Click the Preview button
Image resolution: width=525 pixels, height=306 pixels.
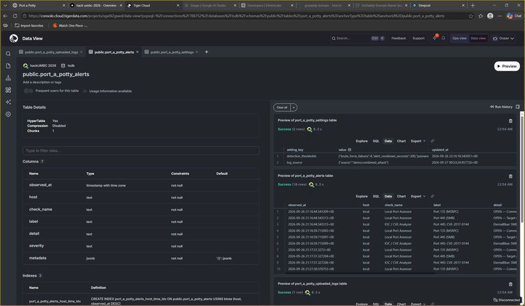pyautogui.click(x=507, y=66)
